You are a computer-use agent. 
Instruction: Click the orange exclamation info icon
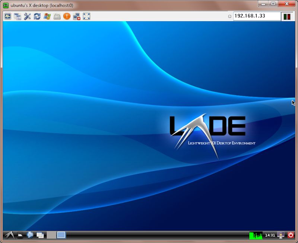67,16
